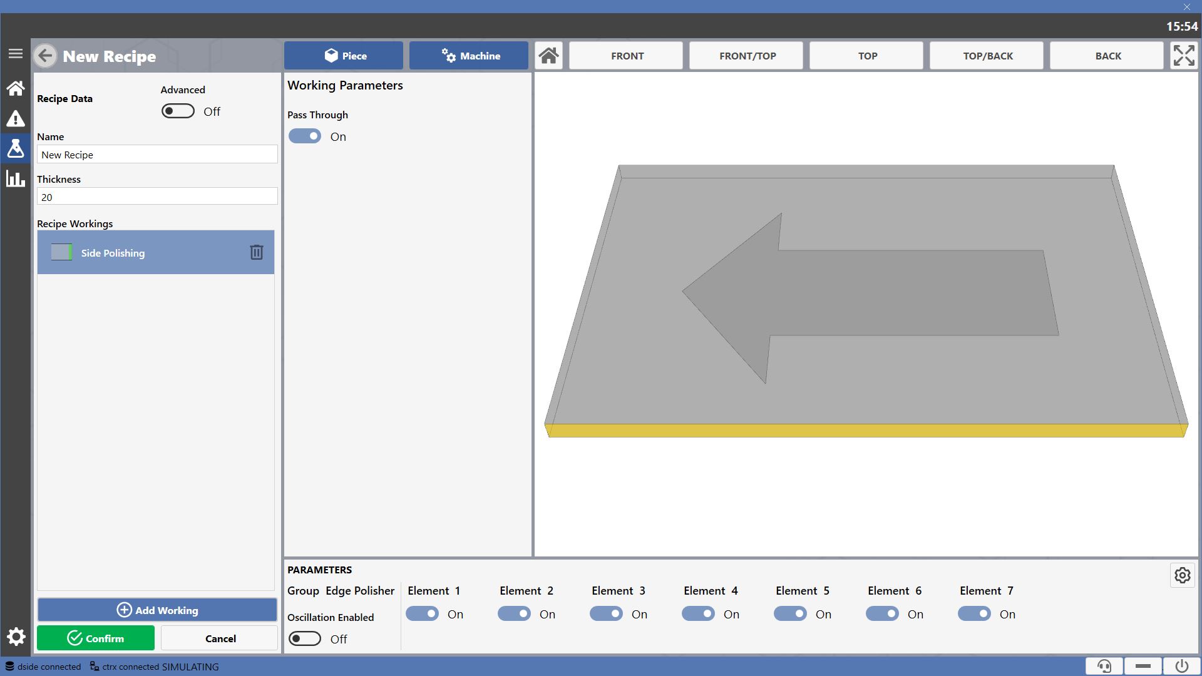This screenshot has width=1202, height=676.
Task: Turn off the Element 7 switch
Action: [x=974, y=613]
